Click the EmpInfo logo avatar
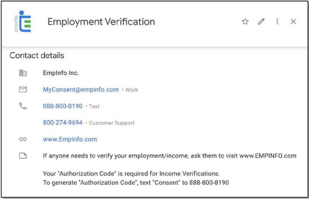Viewport: 309px width, 199px height. pos(23,22)
